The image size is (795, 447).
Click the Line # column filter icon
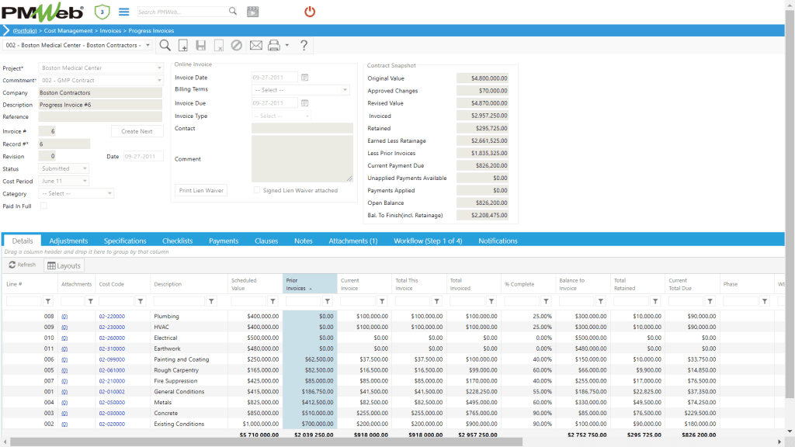pyautogui.click(x=47, y=302)
